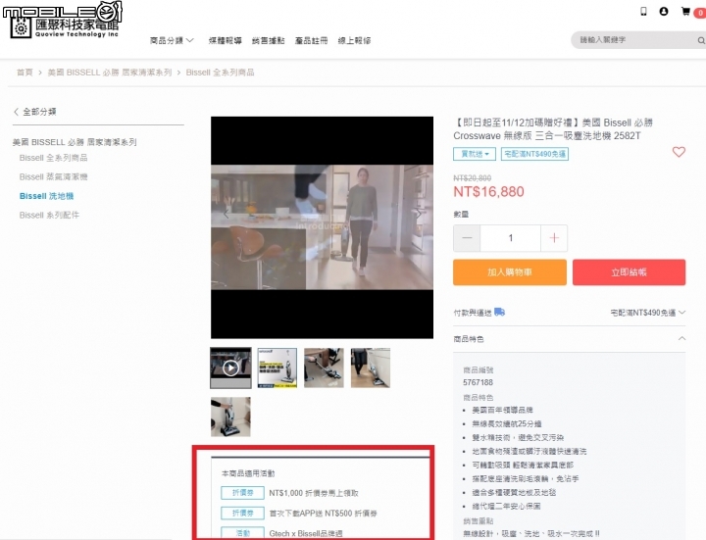Click the main product video area
Image resolution: width=706 pixels, height=540 pixels.
tap(322, 227)
